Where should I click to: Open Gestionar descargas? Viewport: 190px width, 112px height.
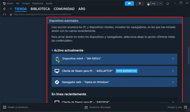(x=100, y=107)
